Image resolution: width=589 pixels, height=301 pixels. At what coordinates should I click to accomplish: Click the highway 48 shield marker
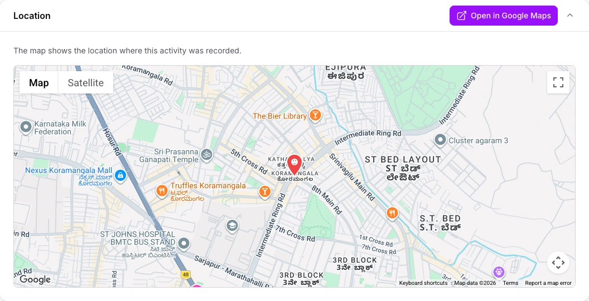coord(186,274)
